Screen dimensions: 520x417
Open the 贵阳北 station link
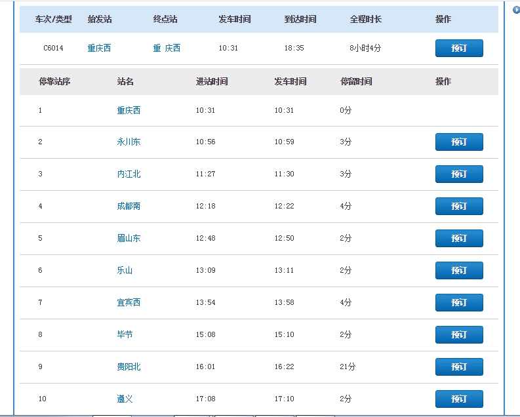tap(129, 367)
